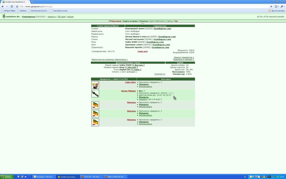Open the Форум link

(70, 17)
